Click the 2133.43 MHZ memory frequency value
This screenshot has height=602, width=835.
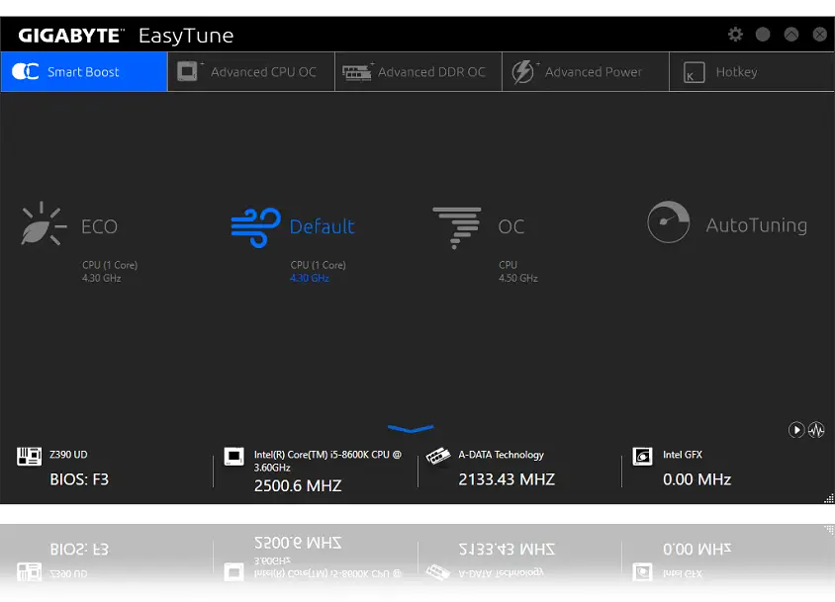click(507, 479)
